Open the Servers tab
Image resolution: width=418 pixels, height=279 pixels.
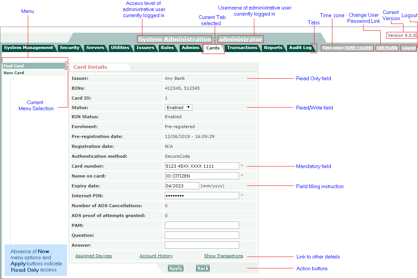[x=96, y=48]
